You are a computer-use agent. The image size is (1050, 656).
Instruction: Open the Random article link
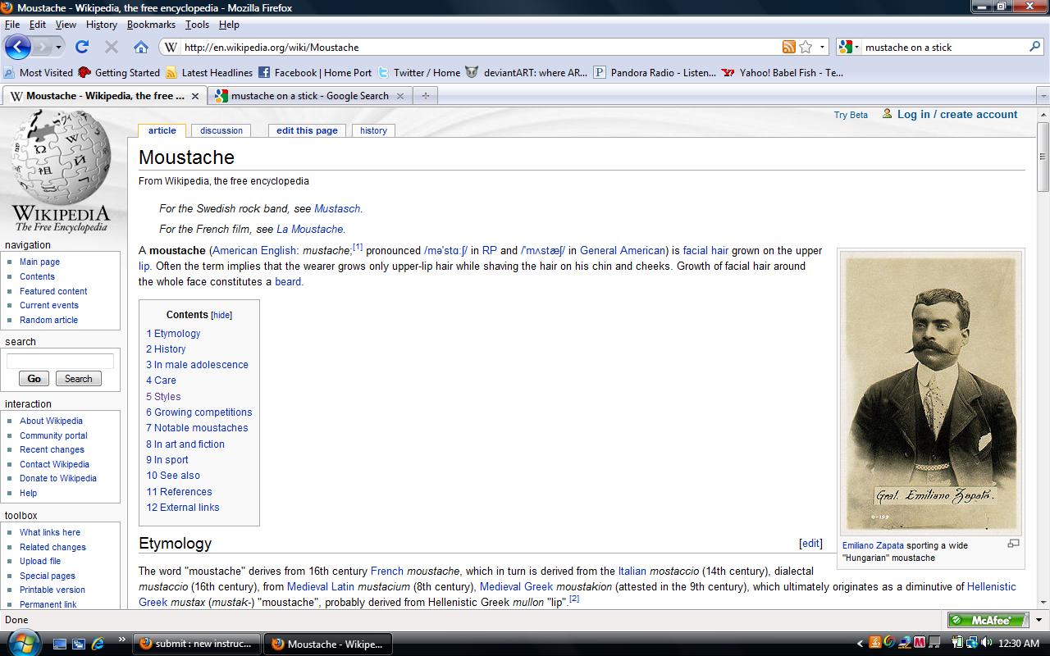[48, 320]
